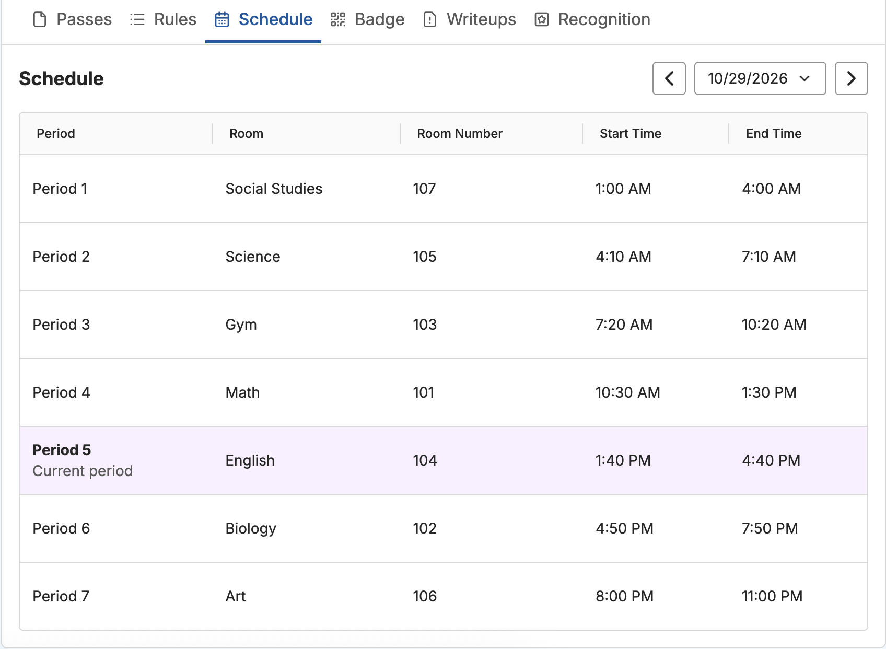Click the Passes document icon
Viewport: 886px width, 649px height.
[40, 20]
